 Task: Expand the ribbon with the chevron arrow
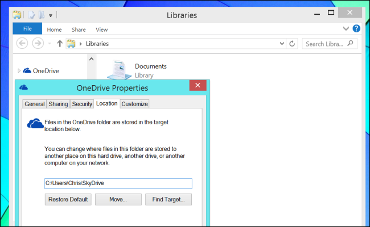click(x=346, y=29)
